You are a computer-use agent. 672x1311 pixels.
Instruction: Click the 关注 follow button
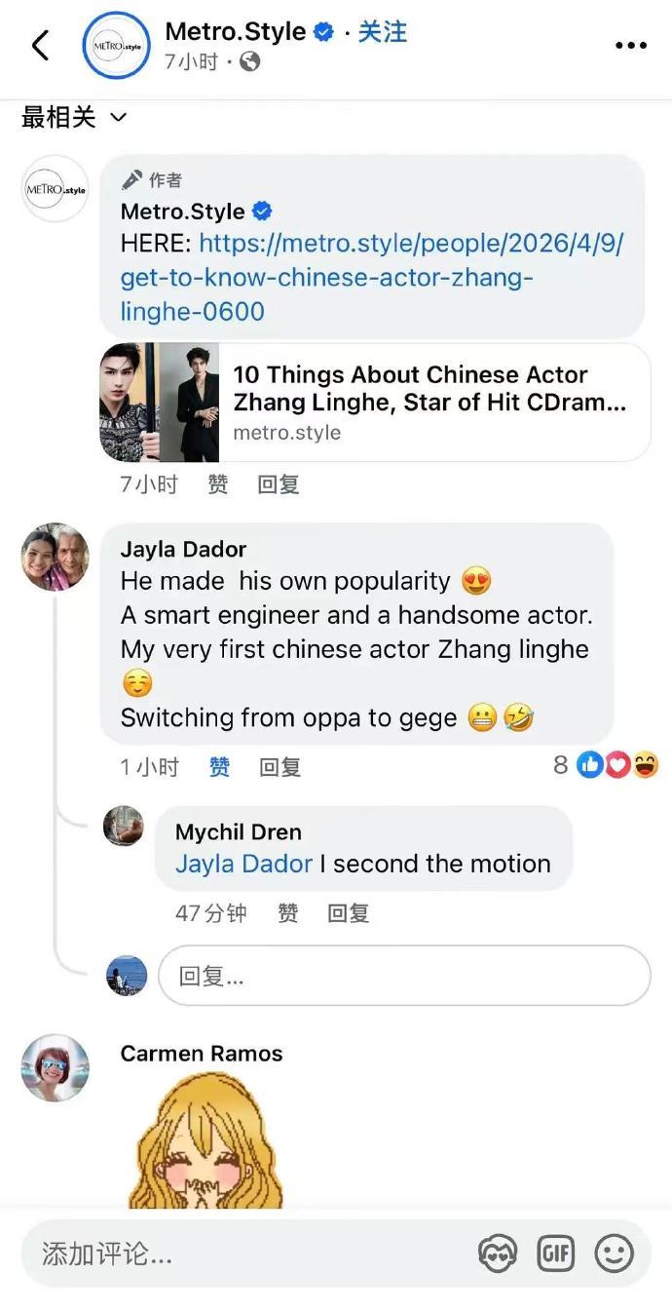coord(382,30)
